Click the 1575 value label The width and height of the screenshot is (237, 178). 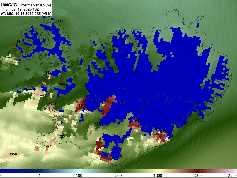click(82, 105)
